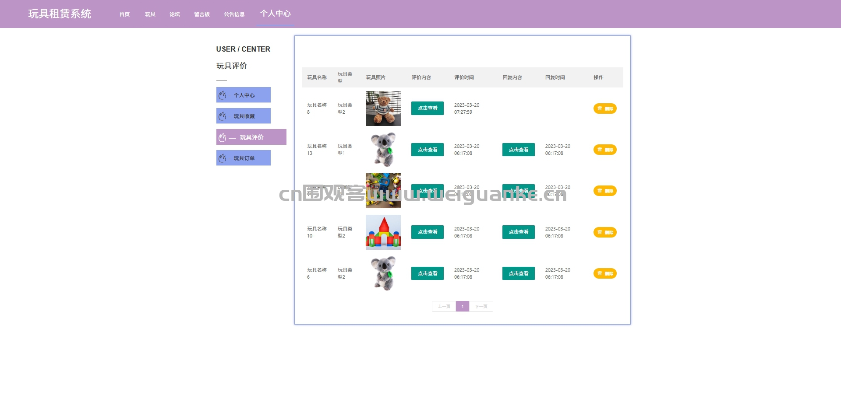This screenshot has width=841, height=402.
Task: Click 玩具类型2 cell in 玩具名称 8 row
Action: coord(345,108)
